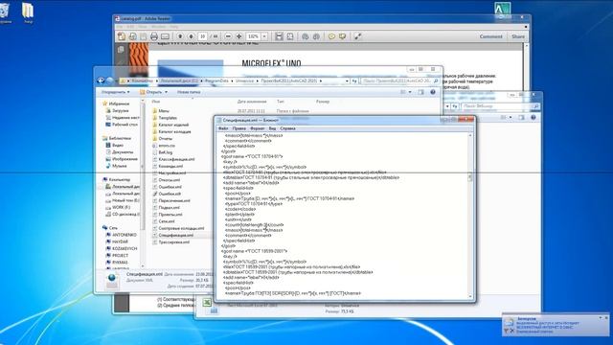
Task: Click the Открыть button in Explorer toolbar
Action: coord(150,92)
